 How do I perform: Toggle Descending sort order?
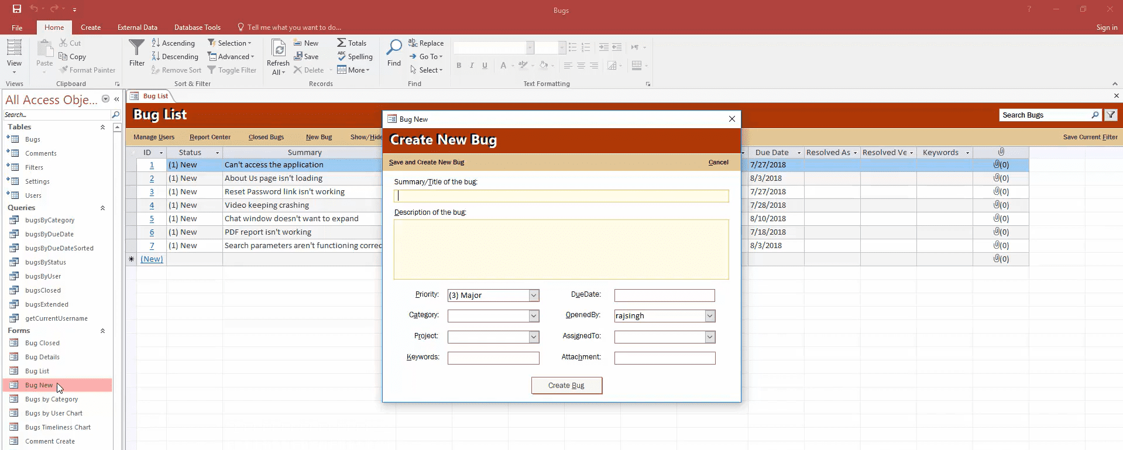coord(175,57)
